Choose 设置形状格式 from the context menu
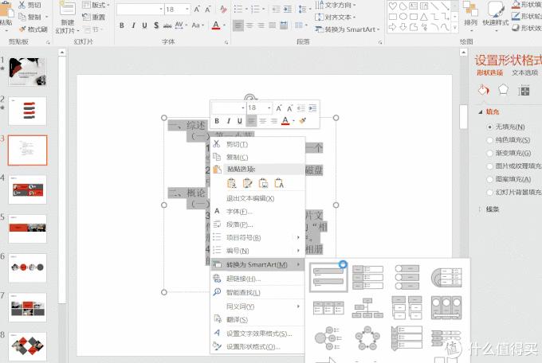Screen dimensions: 542x363 tap(253, 346)
